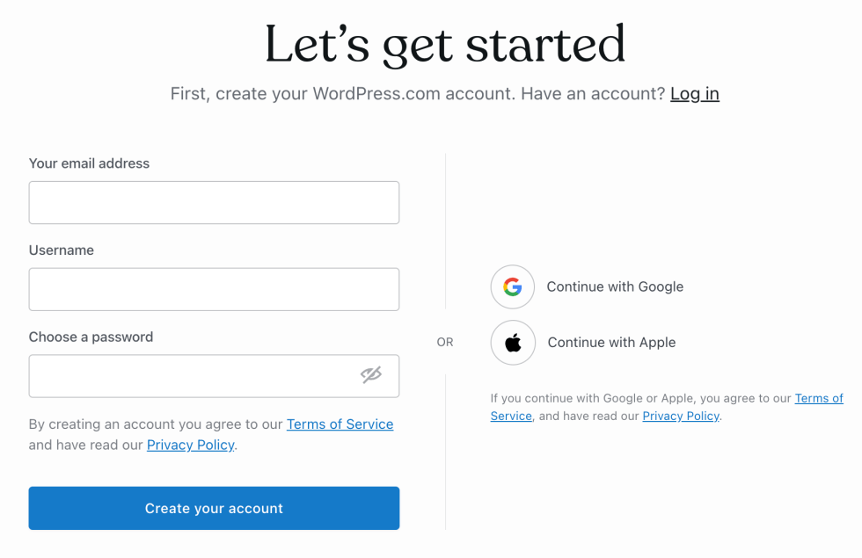Open Privacy Policy link in Google/Apple notice
The height and width of the screenshot is (558, 862).
(x=681, y=416)
